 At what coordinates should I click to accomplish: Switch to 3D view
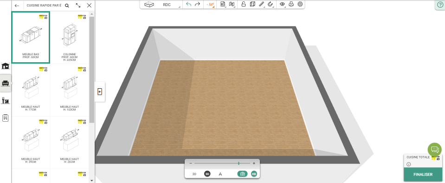207,174
